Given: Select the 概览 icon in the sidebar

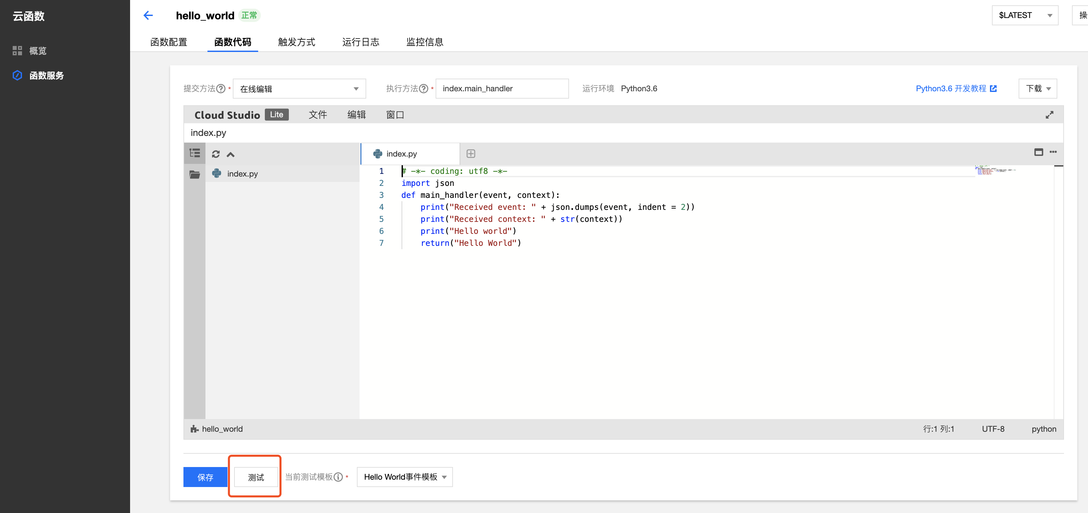Looking at the screenshot, I should [x=17, y=50].
